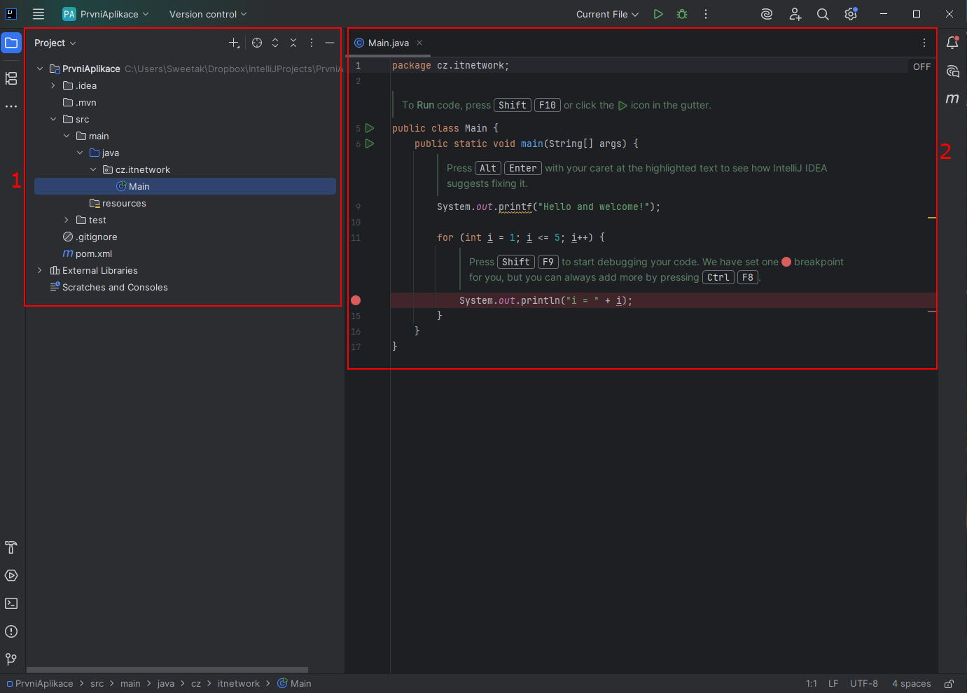967x693 pixels.
Task: Close the Main.java tab
Action: (419, 43)
